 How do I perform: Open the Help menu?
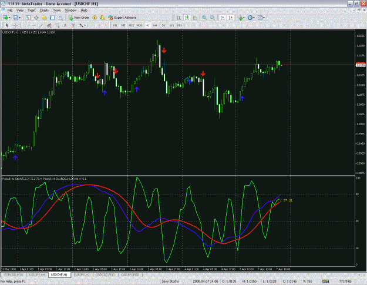point(84,11)
